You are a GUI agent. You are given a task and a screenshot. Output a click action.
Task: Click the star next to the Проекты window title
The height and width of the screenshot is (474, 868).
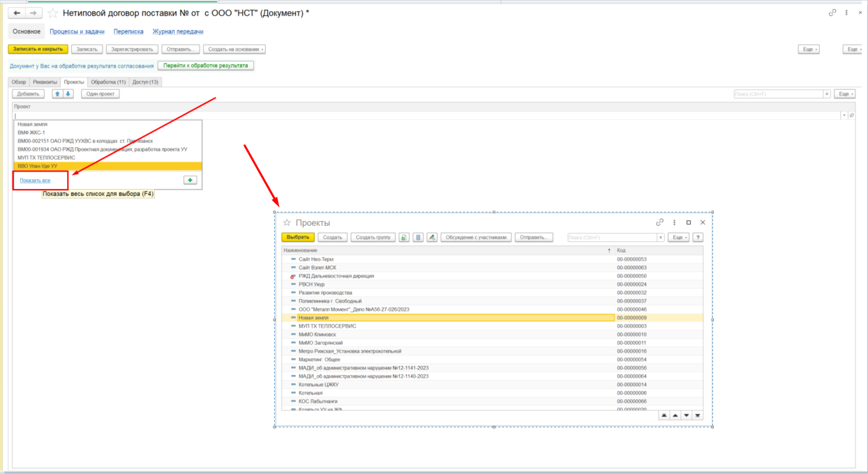[286, 222]
